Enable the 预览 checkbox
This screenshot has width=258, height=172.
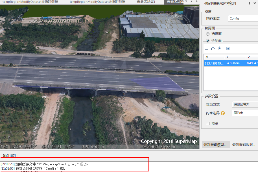(x=208, y=123)
